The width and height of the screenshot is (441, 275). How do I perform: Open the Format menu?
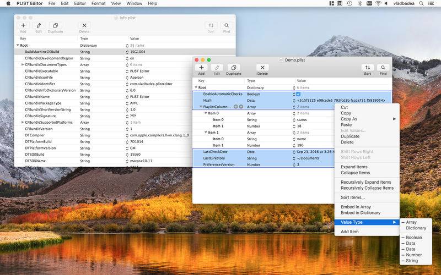(99, 3)
